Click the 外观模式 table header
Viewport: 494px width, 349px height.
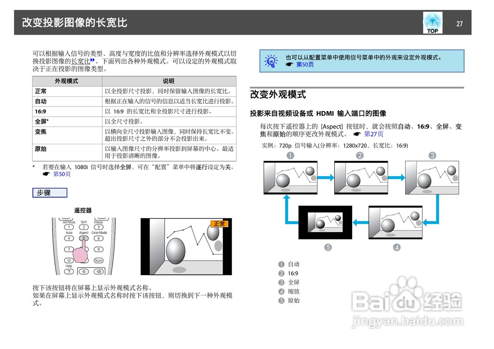pyautogui.click(x=67, y=81)
